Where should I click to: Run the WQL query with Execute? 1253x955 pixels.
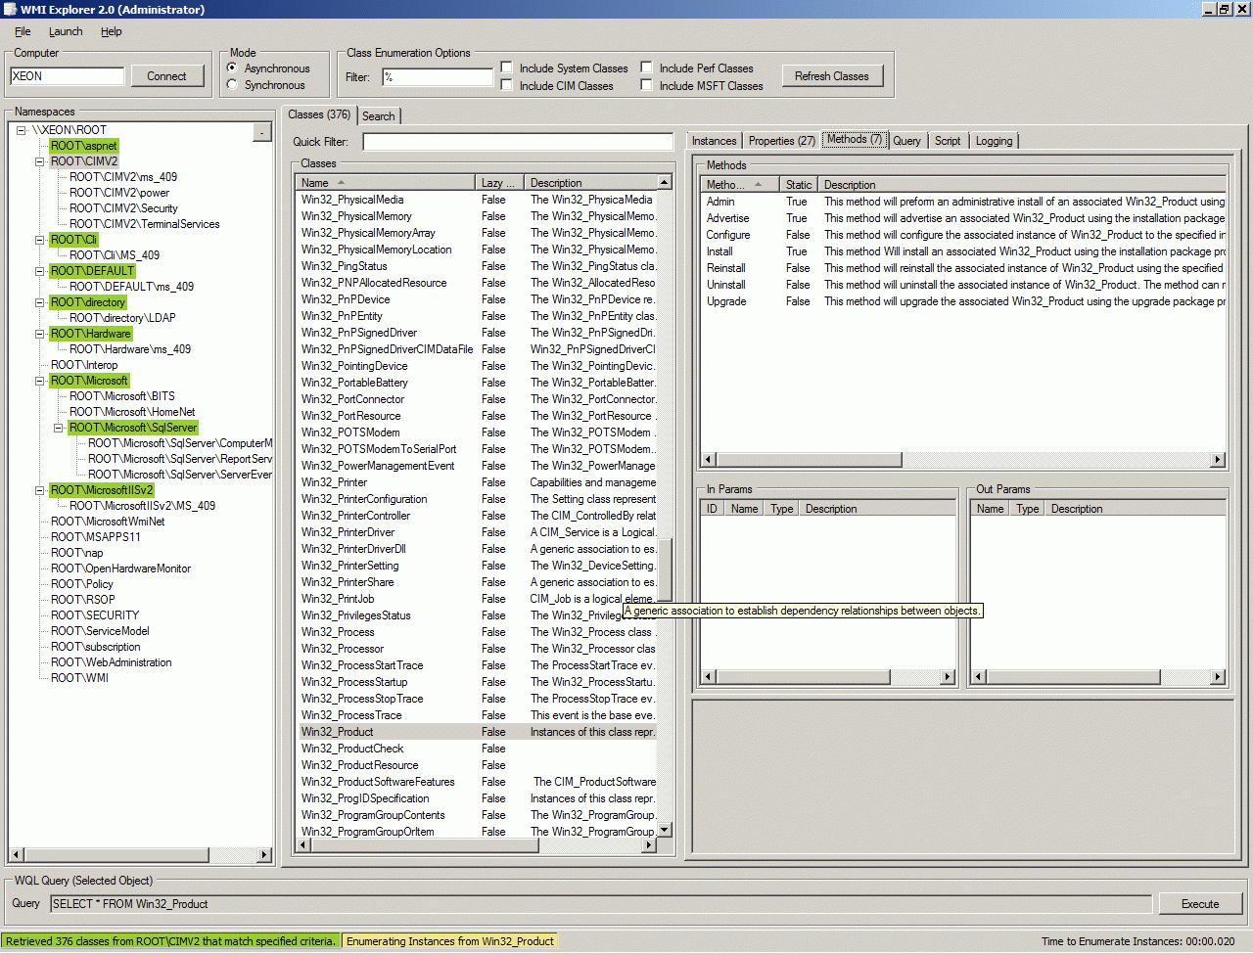click(x=1200, y=904)
